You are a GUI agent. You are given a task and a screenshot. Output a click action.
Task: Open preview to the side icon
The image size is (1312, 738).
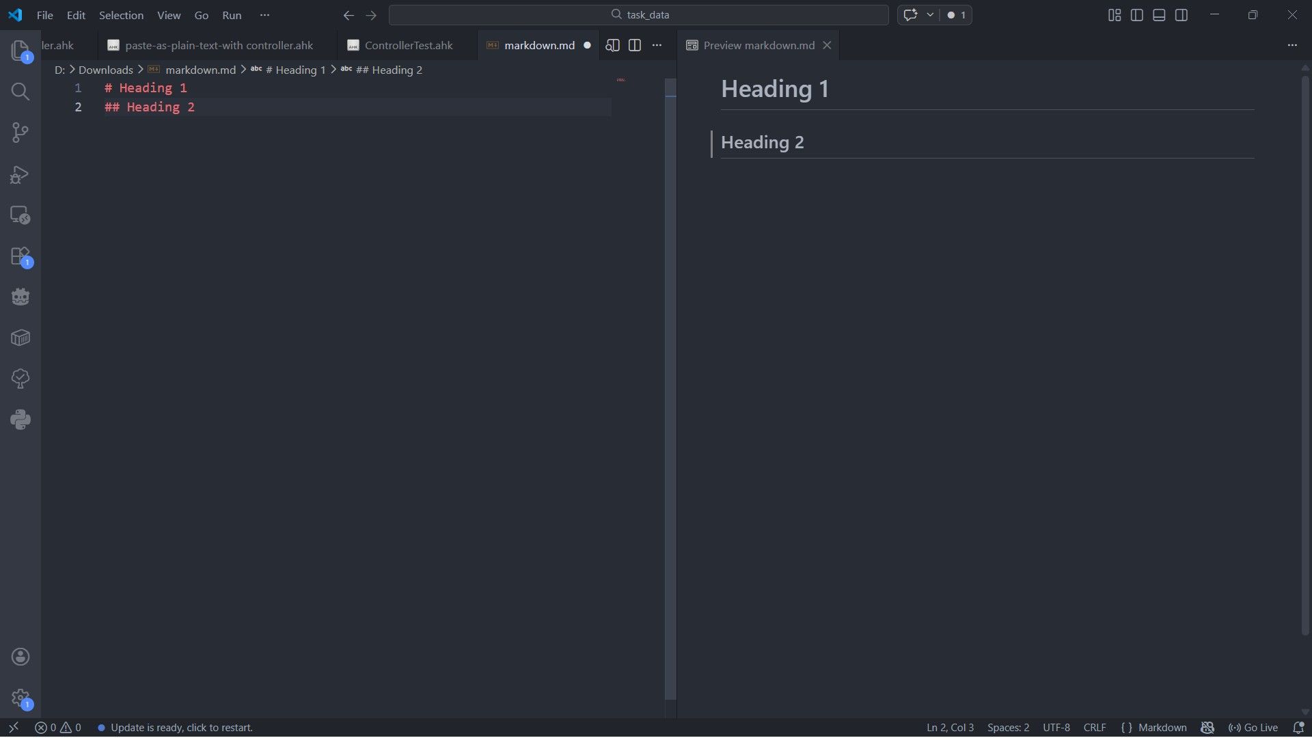612,45
